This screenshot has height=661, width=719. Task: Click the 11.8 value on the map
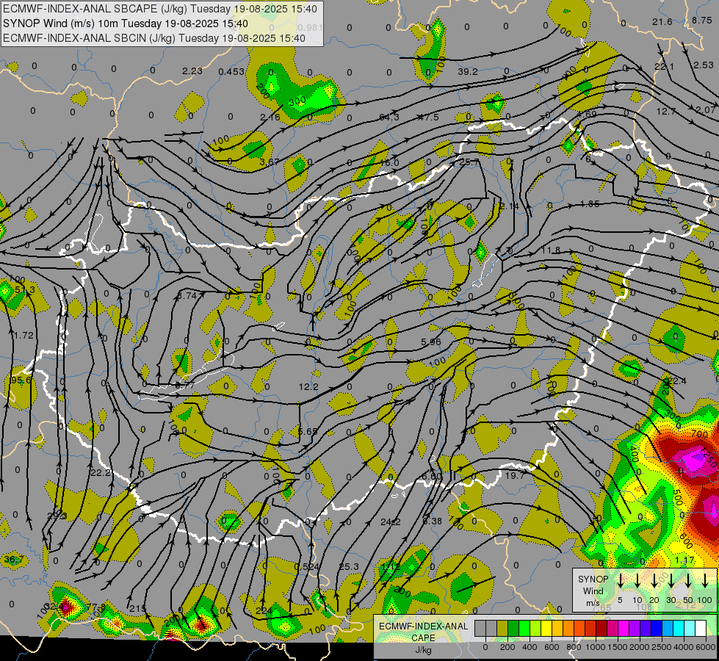[x=551, y=250]
